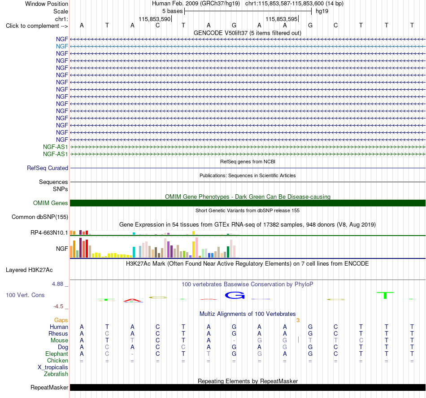
Task: Click the 100 Vert. Cons label
Action: pos(25,295)
